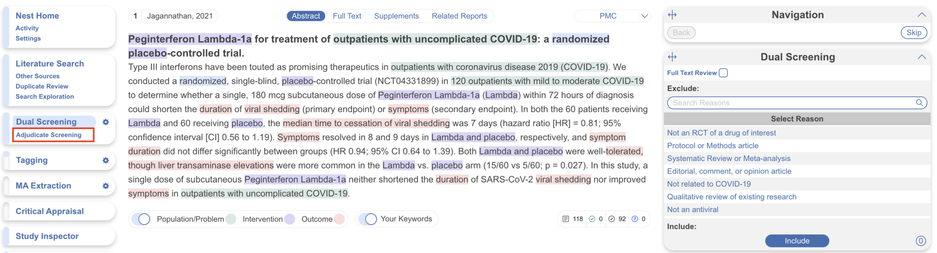Click the Search Reasons input field
The height and width of the screenshot is (253, 937).
pyautogui.click(x=792, y=103)
